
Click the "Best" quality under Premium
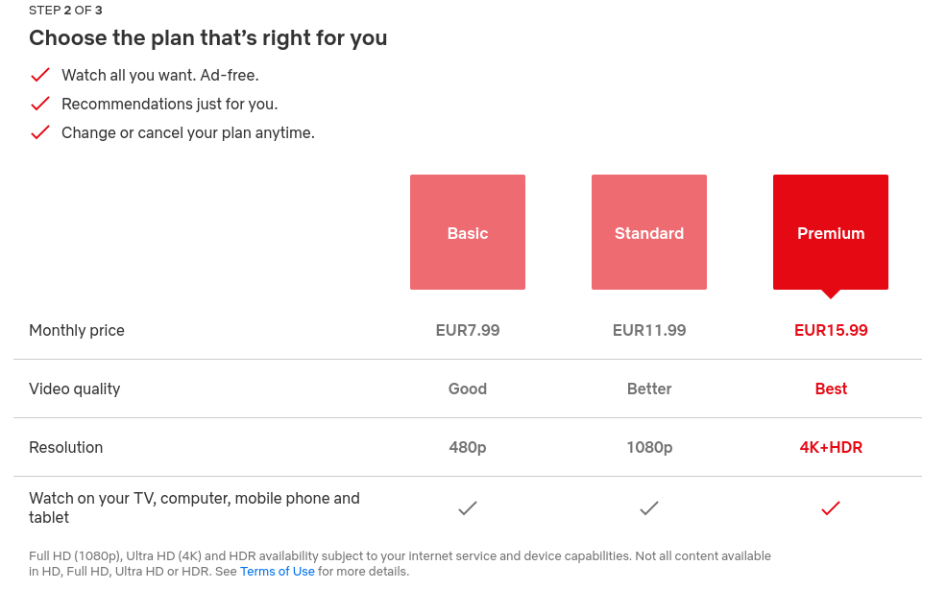pos(830,389)
